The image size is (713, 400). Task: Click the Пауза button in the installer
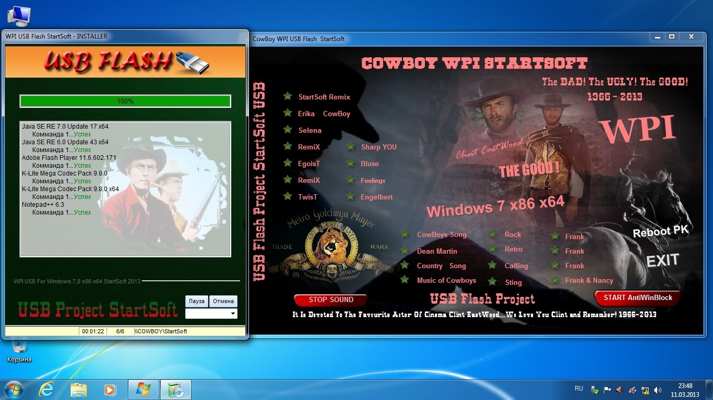197,302
